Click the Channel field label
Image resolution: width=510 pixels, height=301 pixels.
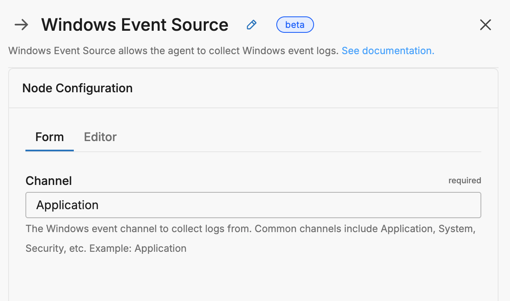coord(49,181)
